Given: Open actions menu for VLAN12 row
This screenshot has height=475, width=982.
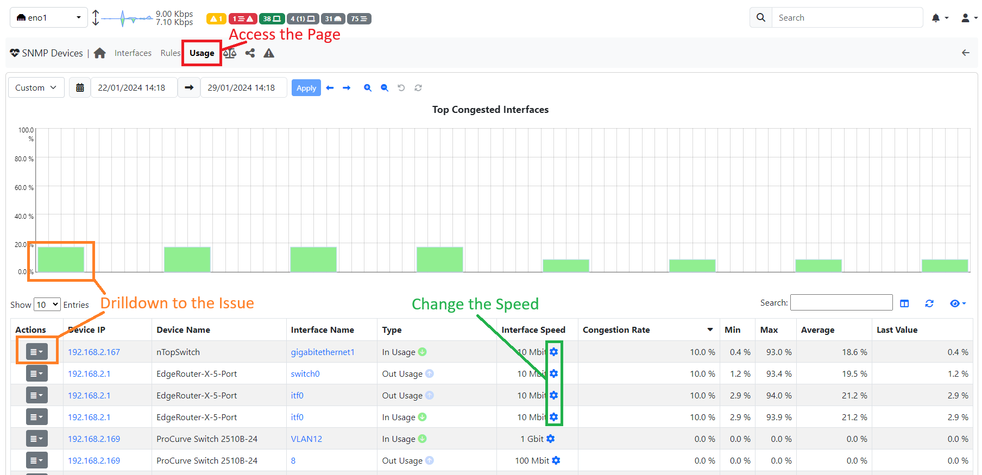Looking at the screenshot, I should coord(37,439).
